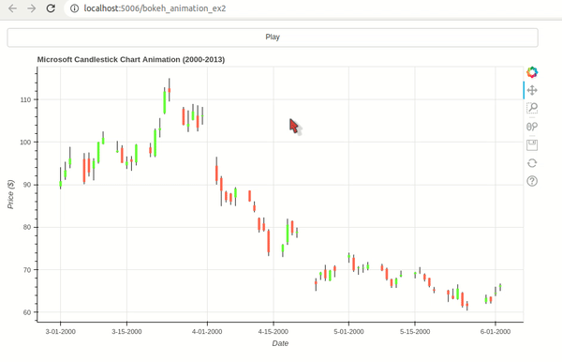Click the 100 price tick label
This screenshot has width=562, height=362.
tap(26, 143)
